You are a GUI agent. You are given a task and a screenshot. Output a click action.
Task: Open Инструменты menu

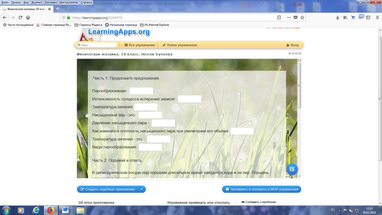69,2
